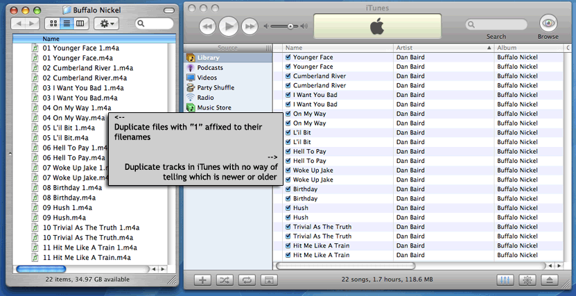576x296 pixels.
Task: Click the eject disc button
Action: click(x=550, y=280)
